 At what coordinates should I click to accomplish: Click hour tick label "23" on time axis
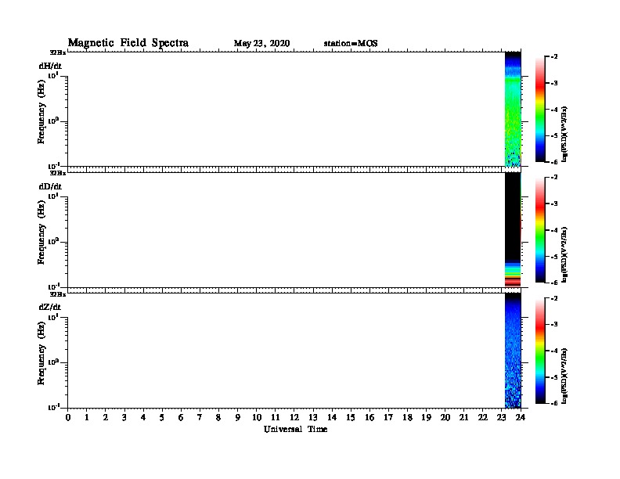tap(502, 417)
